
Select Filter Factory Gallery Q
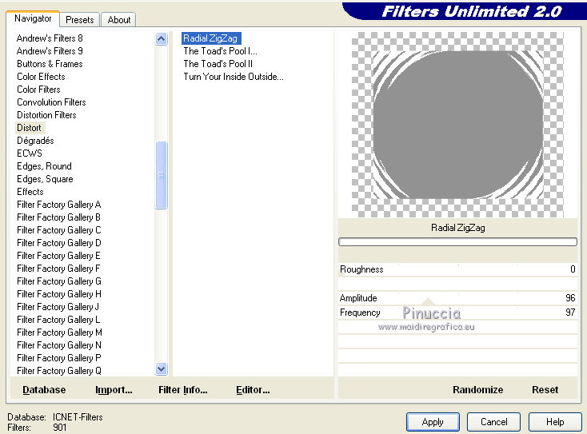pyautogui.click(x=58, y=370)
